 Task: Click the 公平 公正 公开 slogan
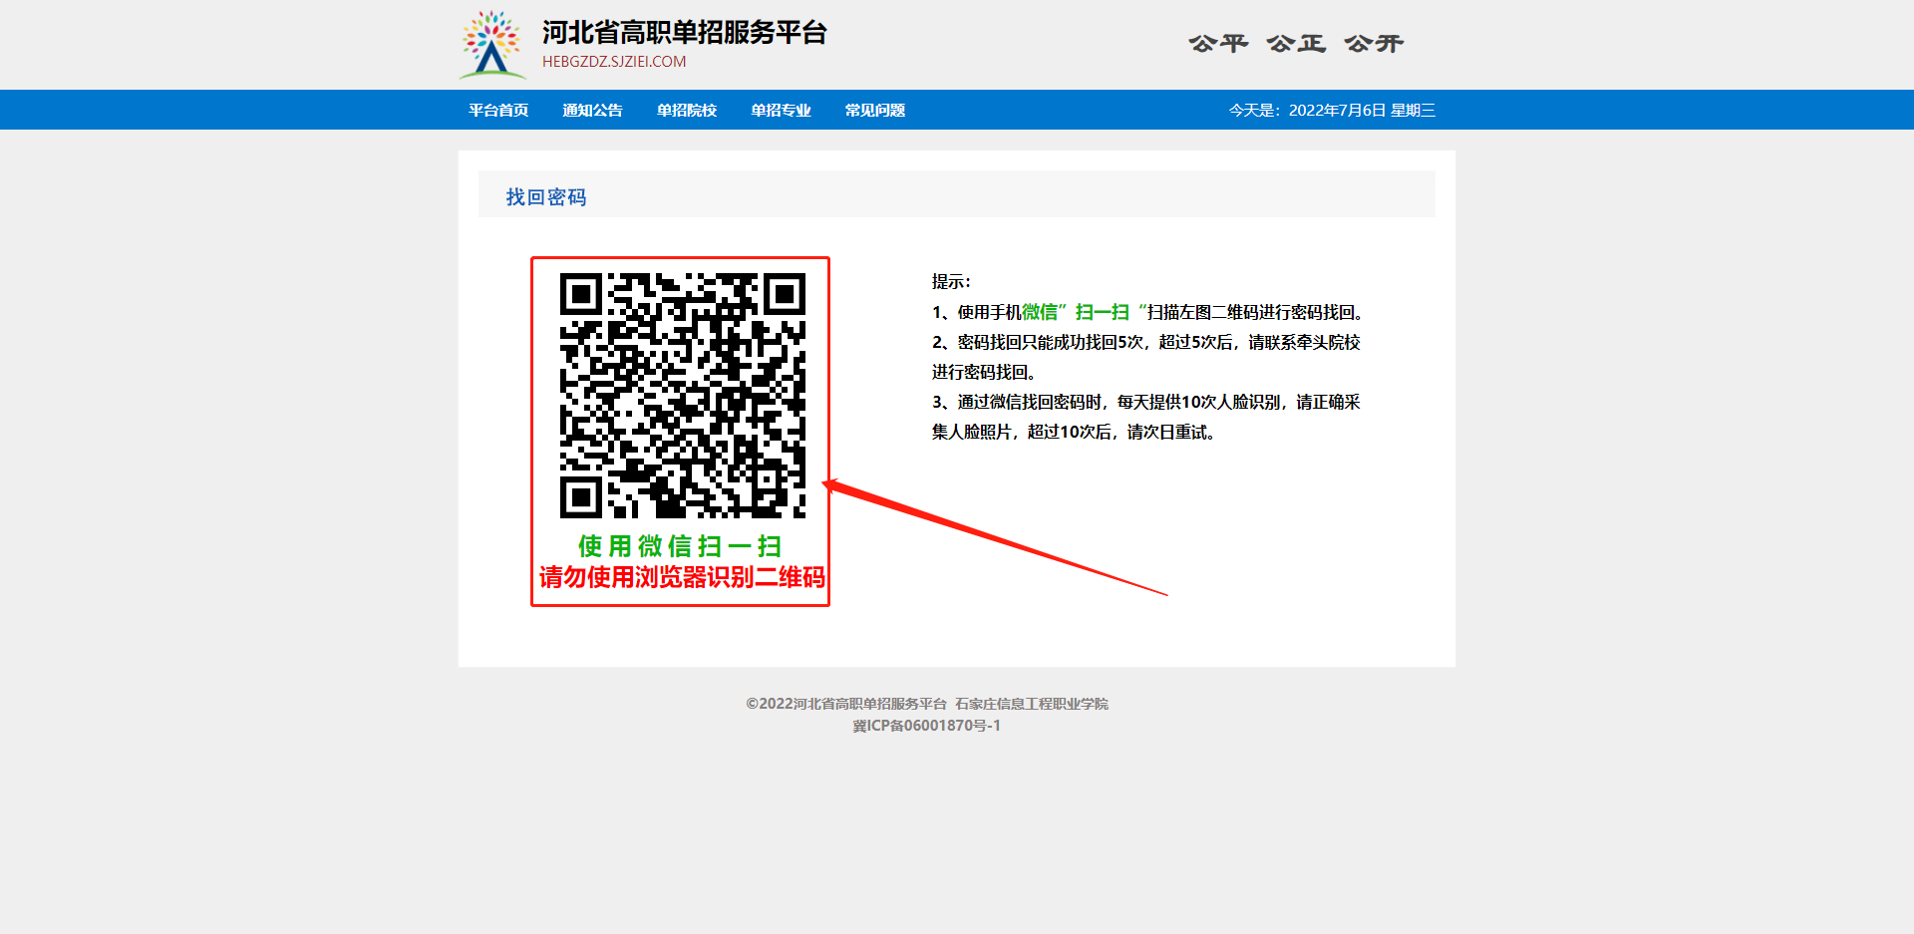pyautogui.click(x=1296, y=44)
